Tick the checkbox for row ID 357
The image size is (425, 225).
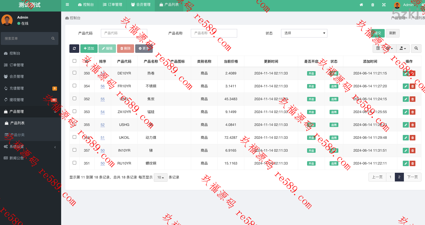pyautogui.click(x=74, y=150)
